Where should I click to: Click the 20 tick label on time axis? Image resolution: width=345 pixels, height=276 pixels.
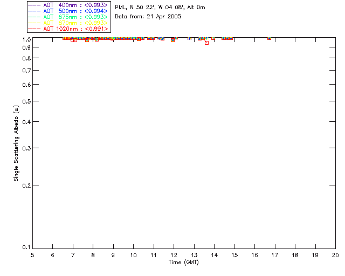pyautogui.click(x=335, y=256)
